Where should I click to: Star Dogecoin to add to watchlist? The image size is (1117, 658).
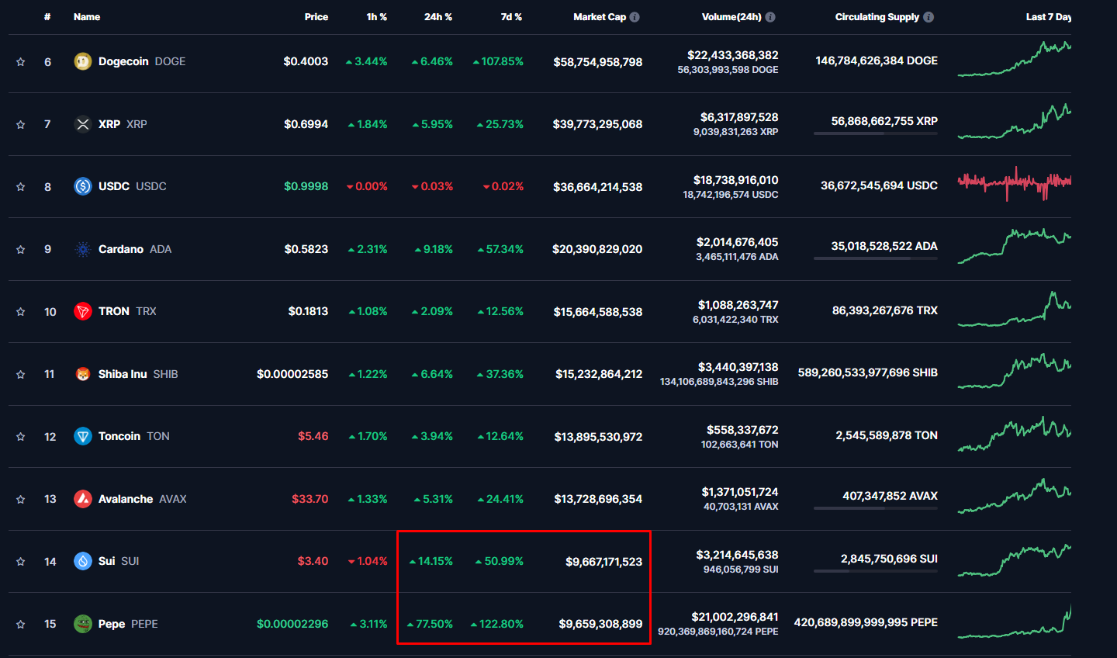pyautogui.click(x=21, y=62)
